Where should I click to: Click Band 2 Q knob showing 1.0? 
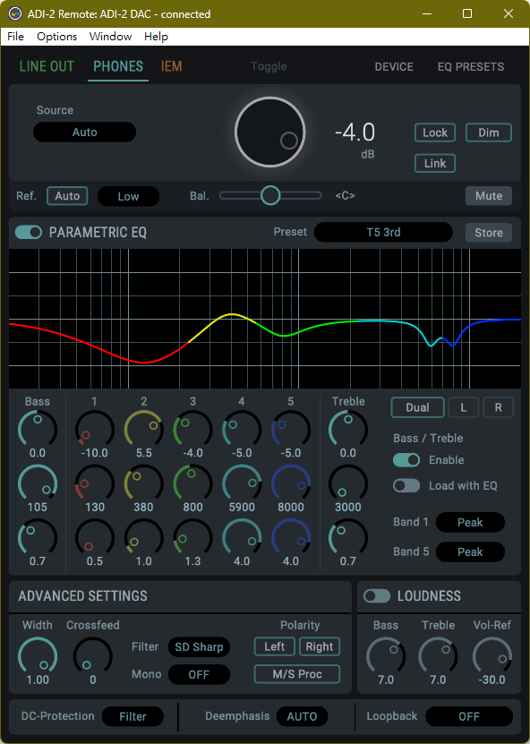pos(144,537)
